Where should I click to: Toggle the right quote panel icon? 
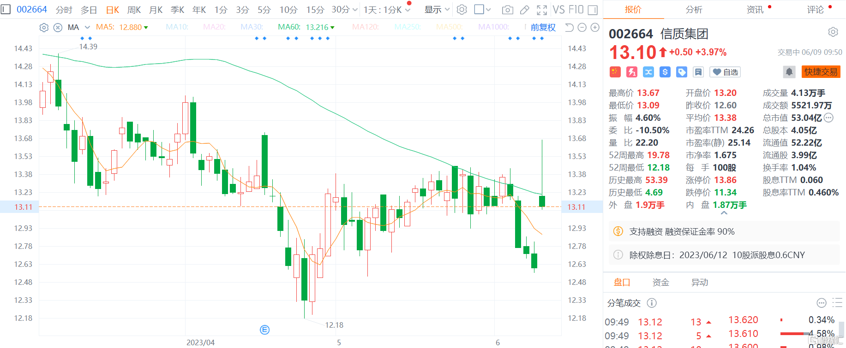[593, 10]
